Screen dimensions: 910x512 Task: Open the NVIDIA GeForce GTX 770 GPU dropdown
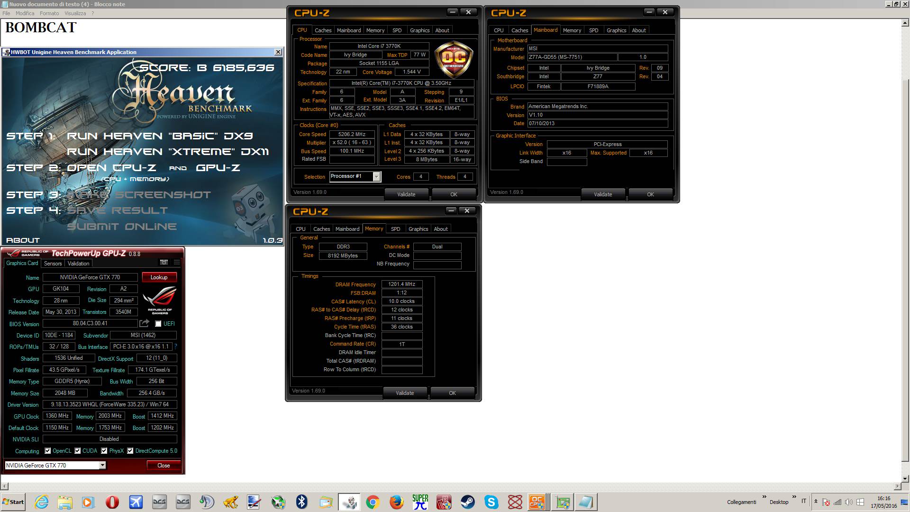(x=102, y=466)
